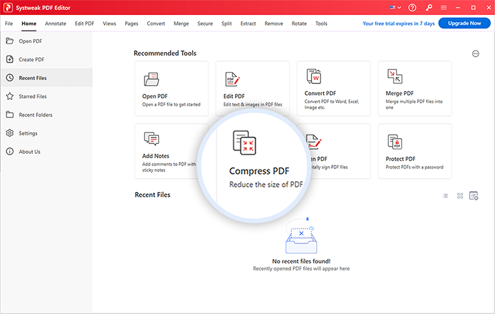Click the Merge PDF card title
This screenshot has height=314, width=495.
click(400, 93)
